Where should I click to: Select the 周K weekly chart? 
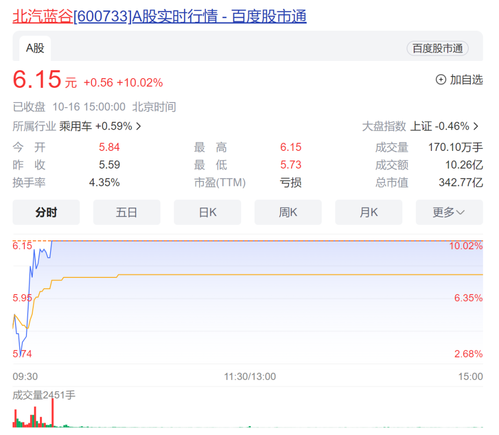coord(287,212)
